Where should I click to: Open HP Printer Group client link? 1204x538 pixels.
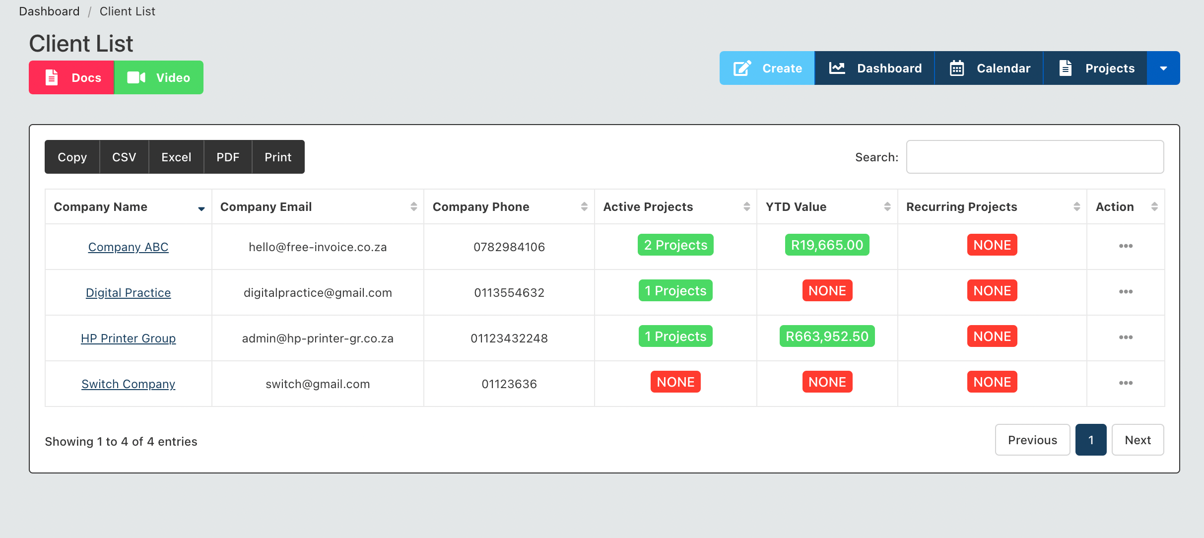128,337
